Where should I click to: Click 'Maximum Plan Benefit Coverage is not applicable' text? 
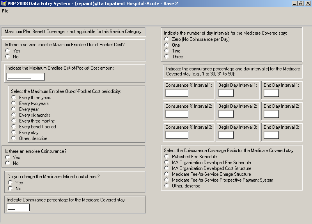73,31
